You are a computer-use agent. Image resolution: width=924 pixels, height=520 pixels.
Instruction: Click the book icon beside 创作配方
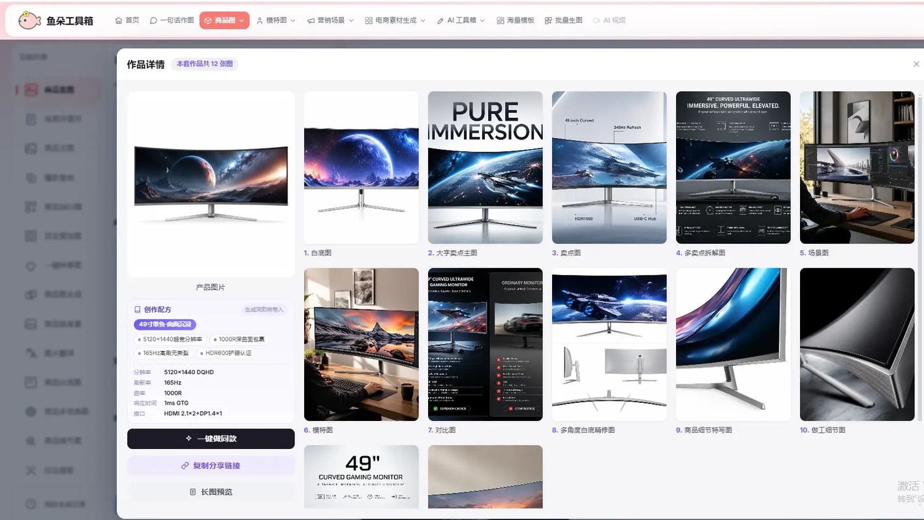pos(137,310)
